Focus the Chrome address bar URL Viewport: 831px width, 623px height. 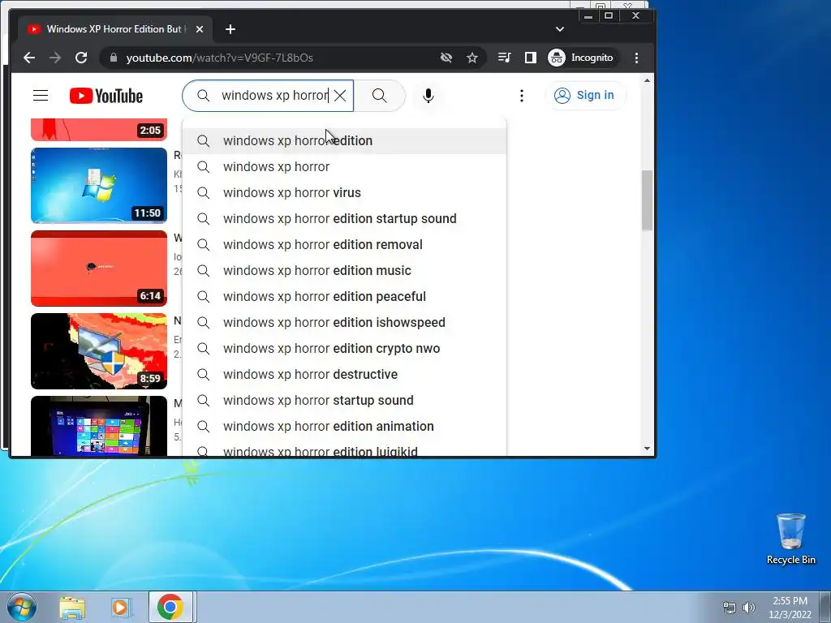[x=219, y=58]
